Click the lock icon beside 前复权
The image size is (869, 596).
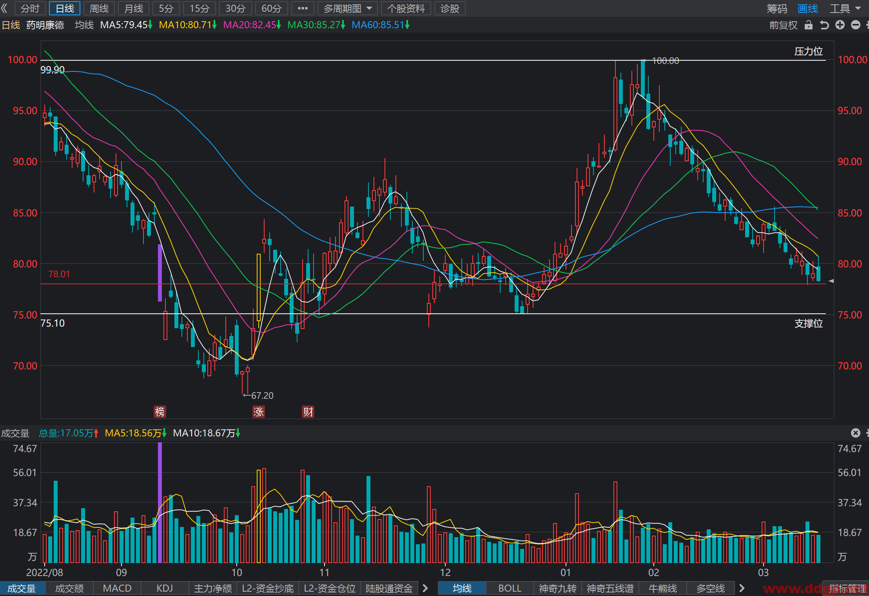tap(808, 25)
